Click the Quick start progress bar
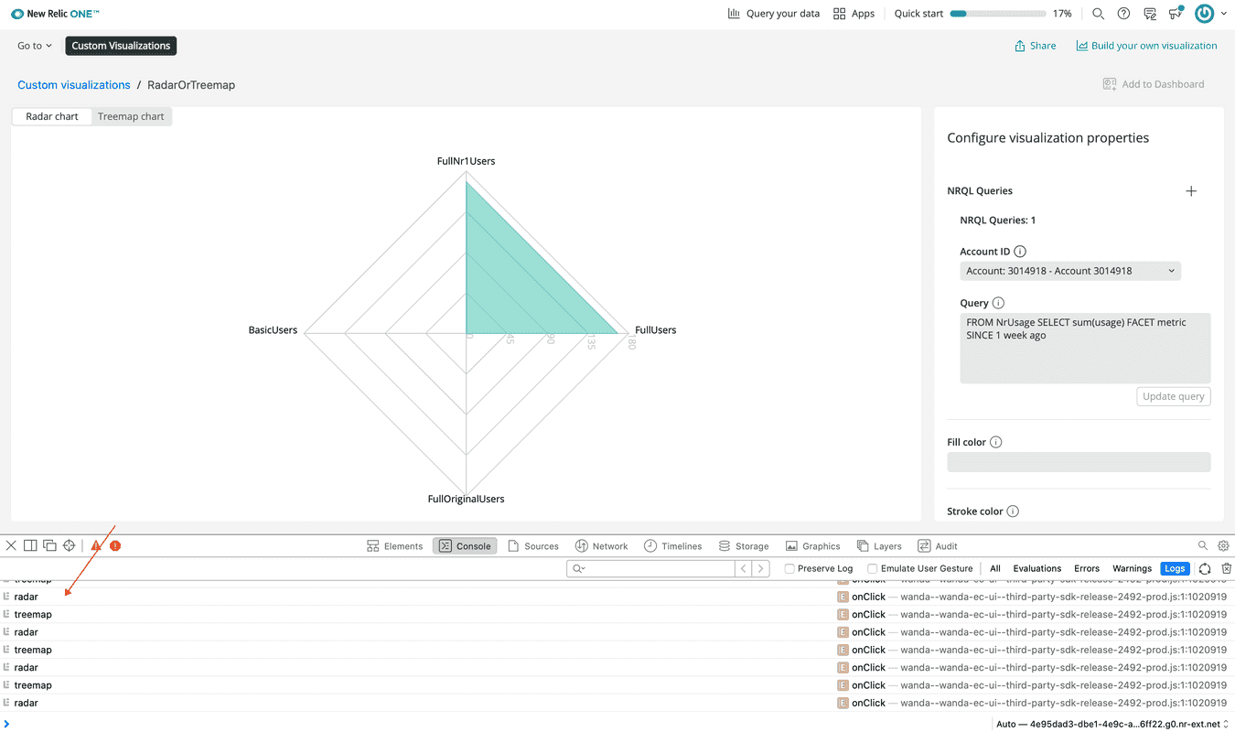Viewport: 1235px width, 732px height. 998,14
